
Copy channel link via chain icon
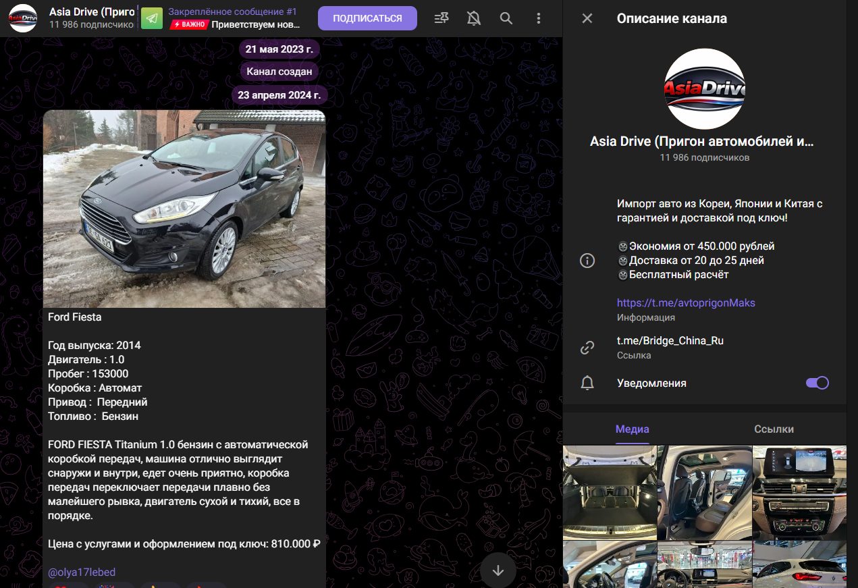(x=587, y=348)
